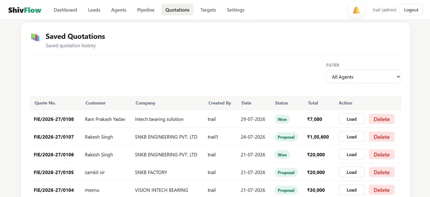430x197 pixels.
Task: Click the trail1 creator cell
Action: [213, 137]
